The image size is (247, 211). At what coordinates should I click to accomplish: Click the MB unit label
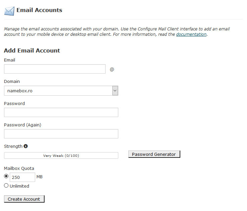coord(40,177)
